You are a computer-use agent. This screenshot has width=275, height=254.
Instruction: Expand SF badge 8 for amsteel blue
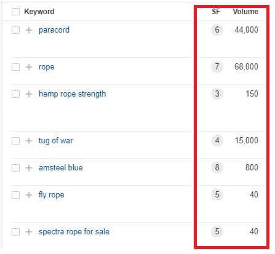pyautogui.click(x=217, y=167)
